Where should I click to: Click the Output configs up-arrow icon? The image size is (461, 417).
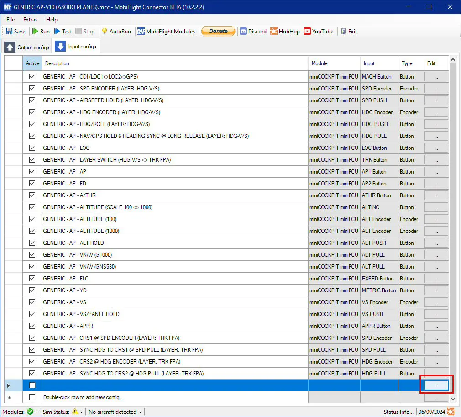[10, 47]
